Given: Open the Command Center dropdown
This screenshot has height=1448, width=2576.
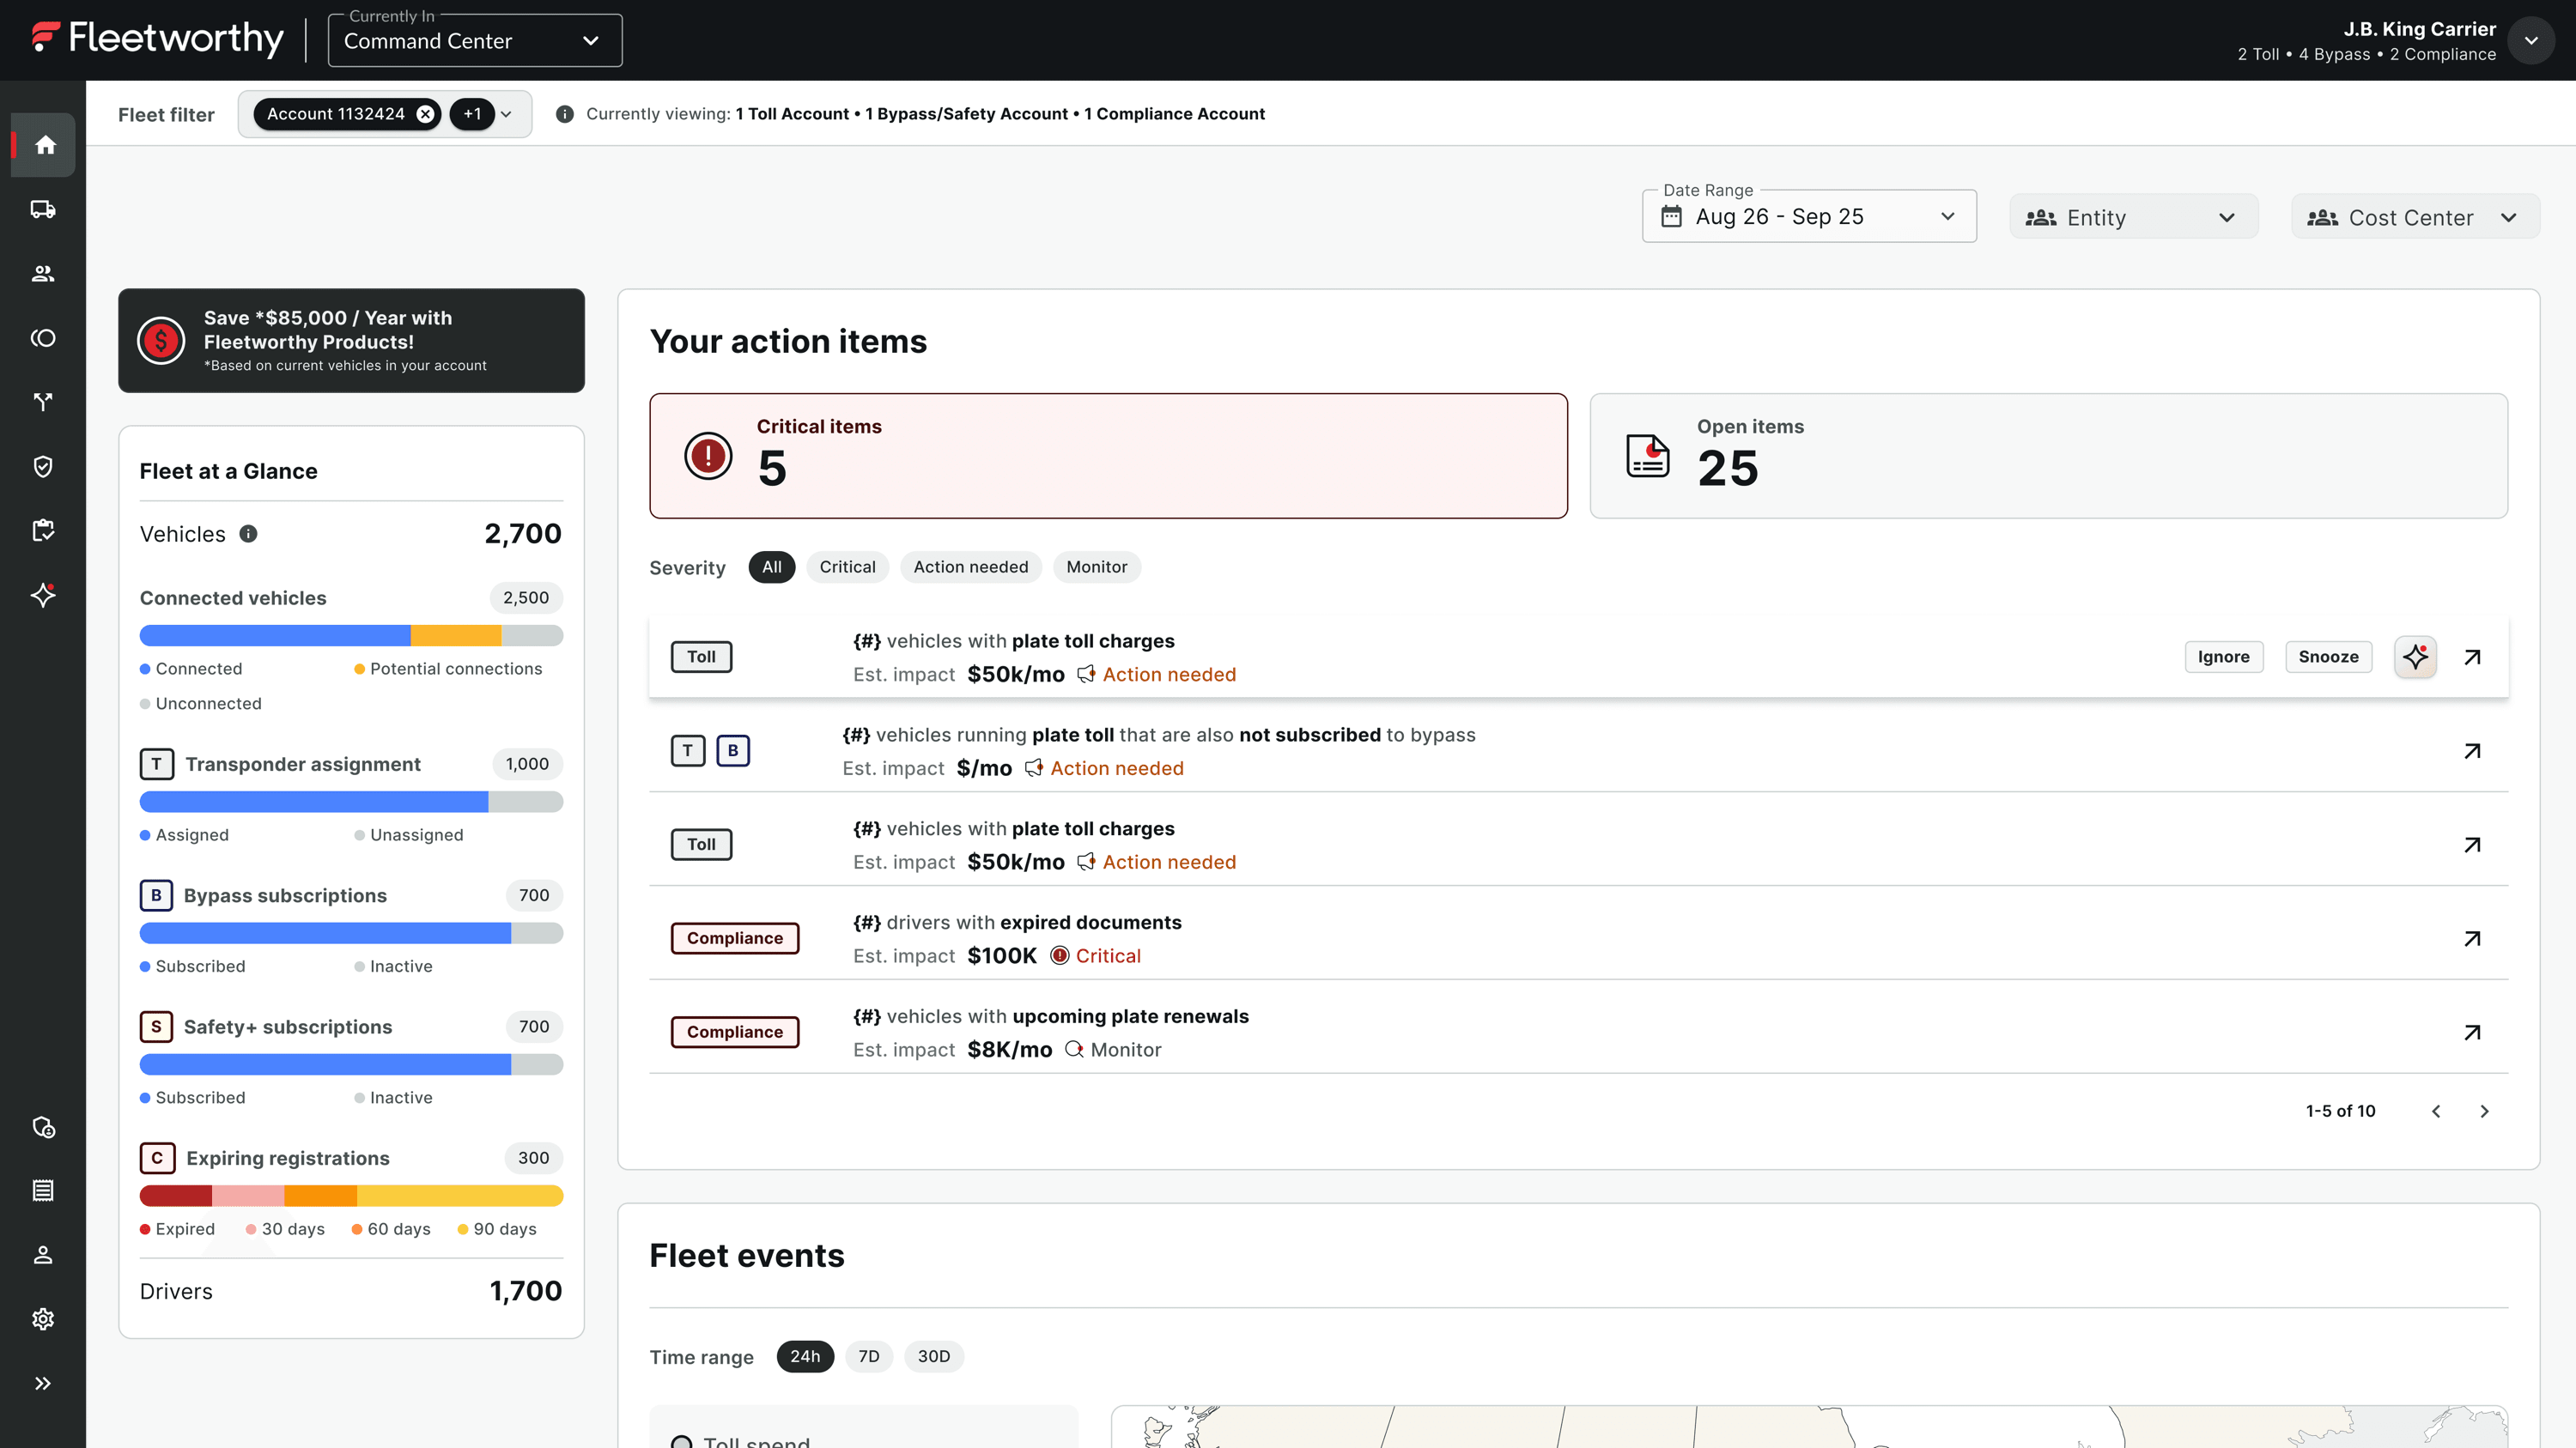Looking at the screenshot, I should click(x=475, y=41).
